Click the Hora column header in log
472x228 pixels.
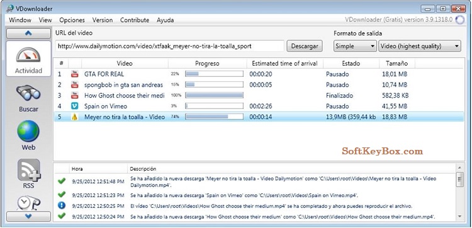[x=77, y=169]
